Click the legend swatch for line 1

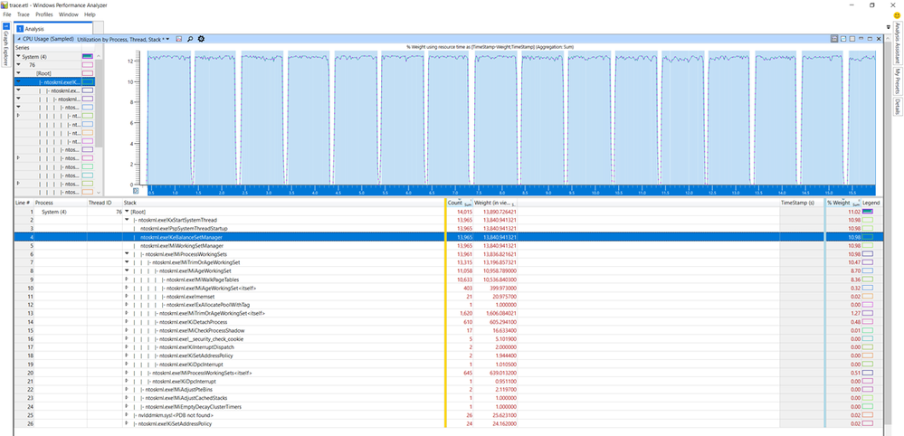click(x=868, y=212)
